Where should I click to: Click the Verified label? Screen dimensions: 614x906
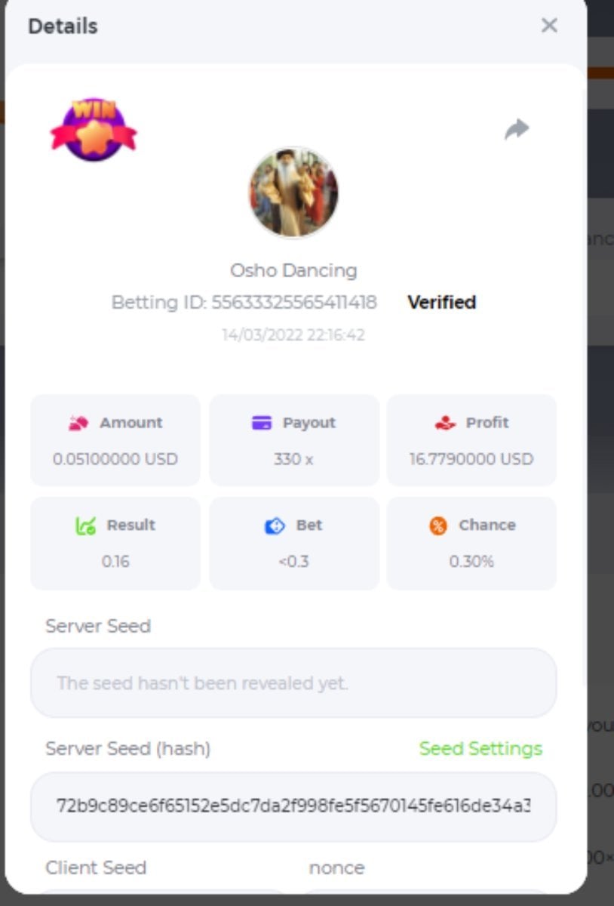click(441, 302)
